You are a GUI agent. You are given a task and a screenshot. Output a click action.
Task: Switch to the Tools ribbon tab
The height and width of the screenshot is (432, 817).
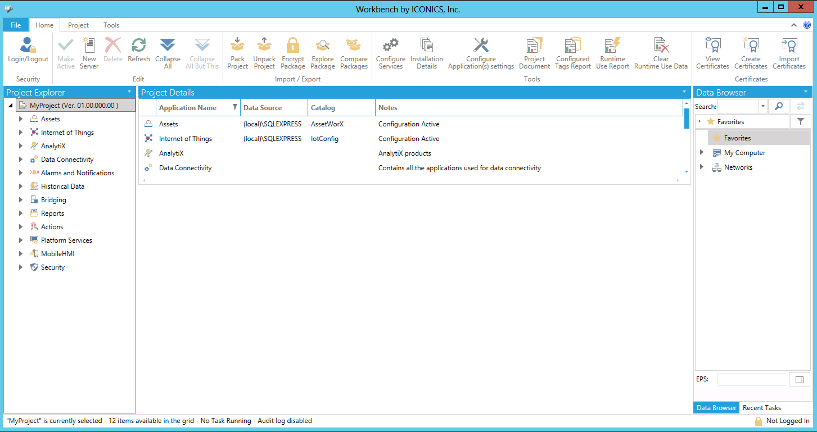pyautogui.click(x=111, y=25)
